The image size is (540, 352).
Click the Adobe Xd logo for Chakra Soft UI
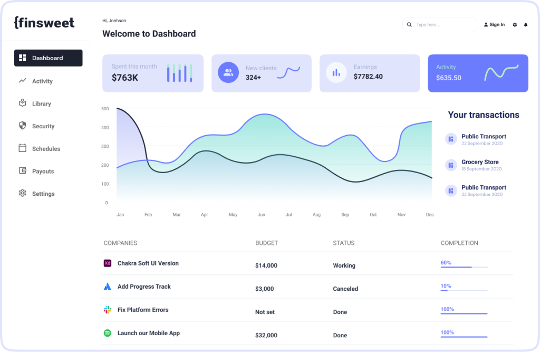click(108, 263)
